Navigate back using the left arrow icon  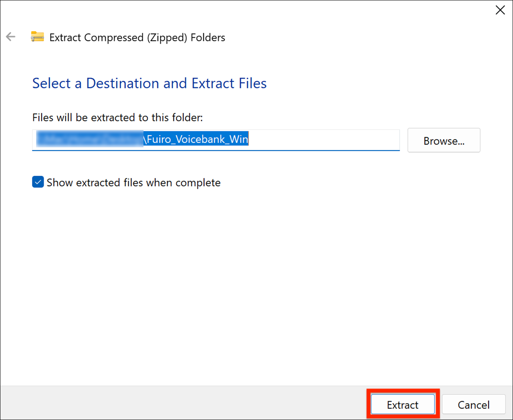pos(10,36)
